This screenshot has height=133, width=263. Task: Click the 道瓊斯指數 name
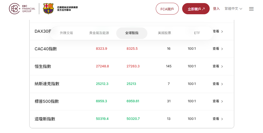[x=45, y=119]
